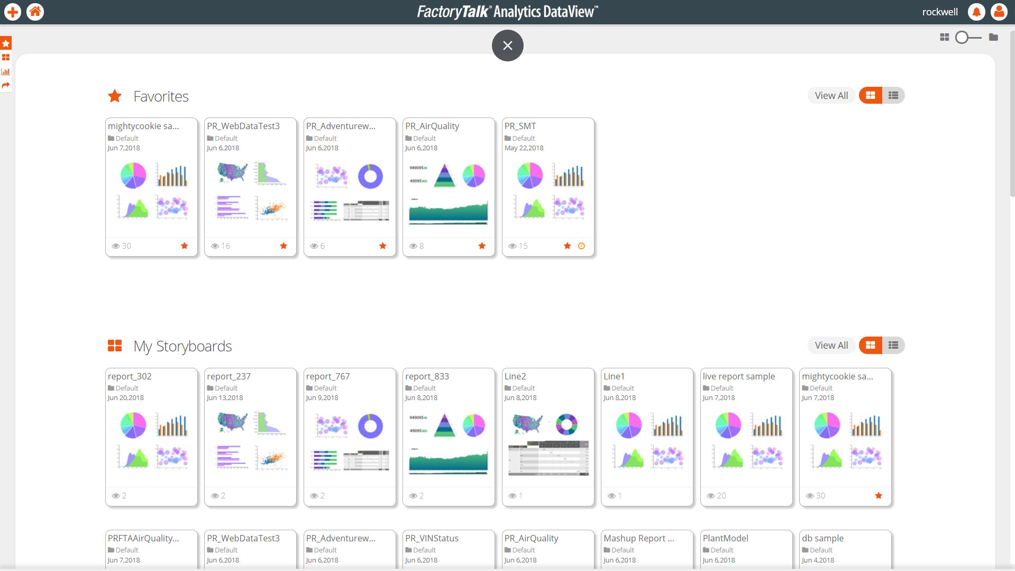
Task: Switch Favorites to list view
Action: tap(893, 95)
